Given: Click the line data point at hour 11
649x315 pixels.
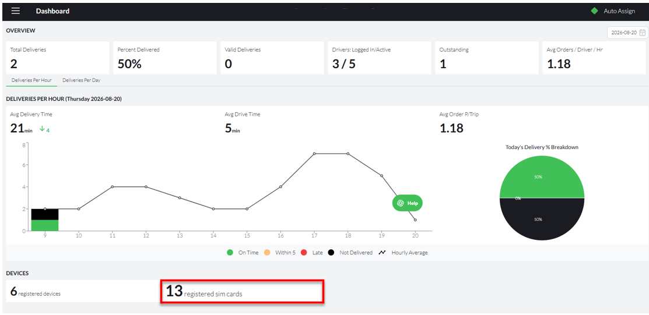Looking at the screenshot, I should [112, 186].
